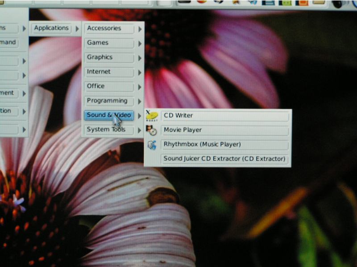Expand the arrow beside Internet

[x=140, y=73]
